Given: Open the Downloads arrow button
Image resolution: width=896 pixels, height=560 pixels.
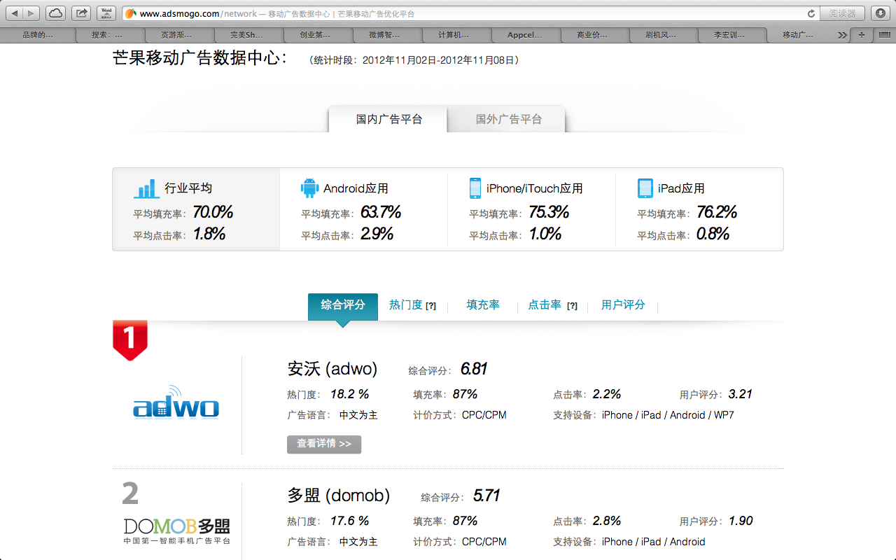Looking at the screenshot, I should click(x=880, y=13).
